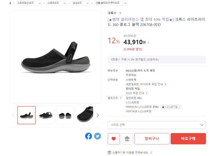Open the 남성슈즈 category dropdown
Viewport: 215px width, 156px height.
[80, 3]
